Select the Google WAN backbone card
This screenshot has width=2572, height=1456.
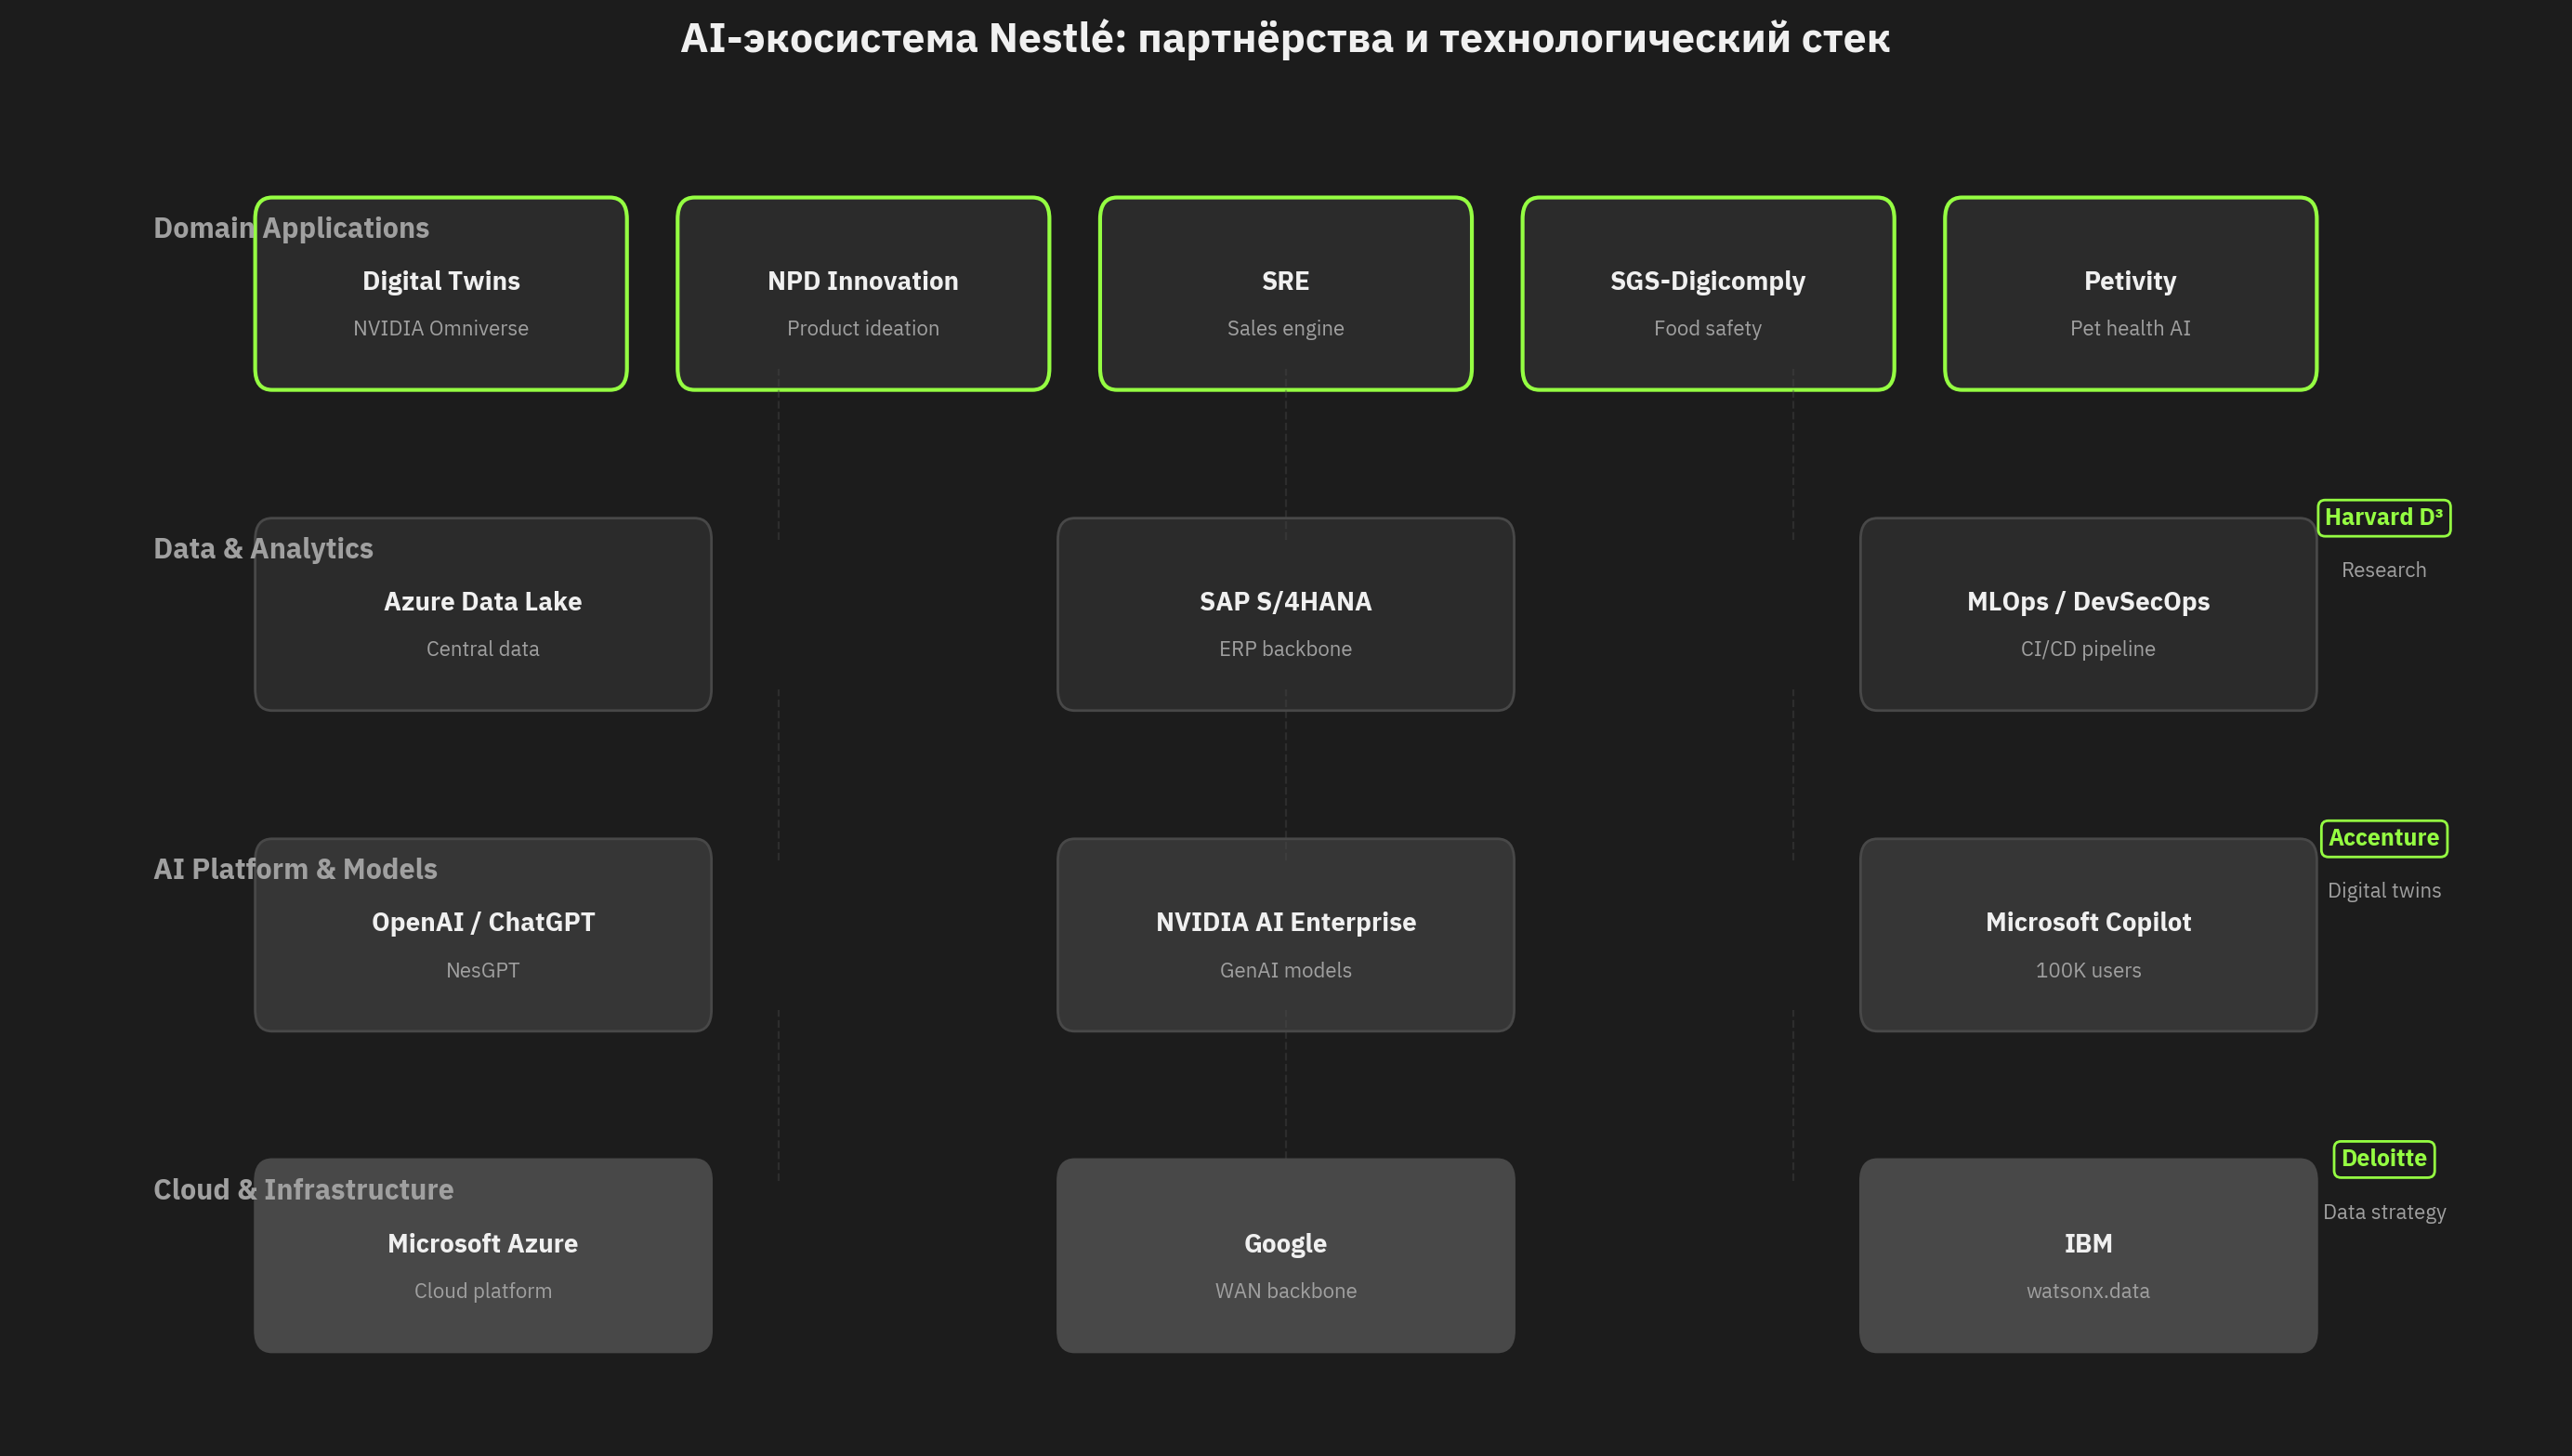(1285, 1256)
